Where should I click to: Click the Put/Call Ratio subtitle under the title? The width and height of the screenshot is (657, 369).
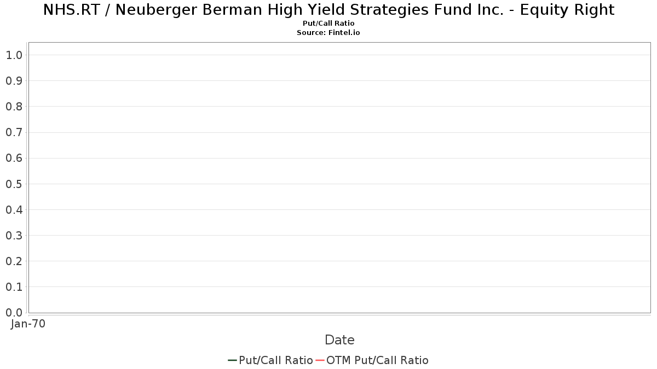328,24
